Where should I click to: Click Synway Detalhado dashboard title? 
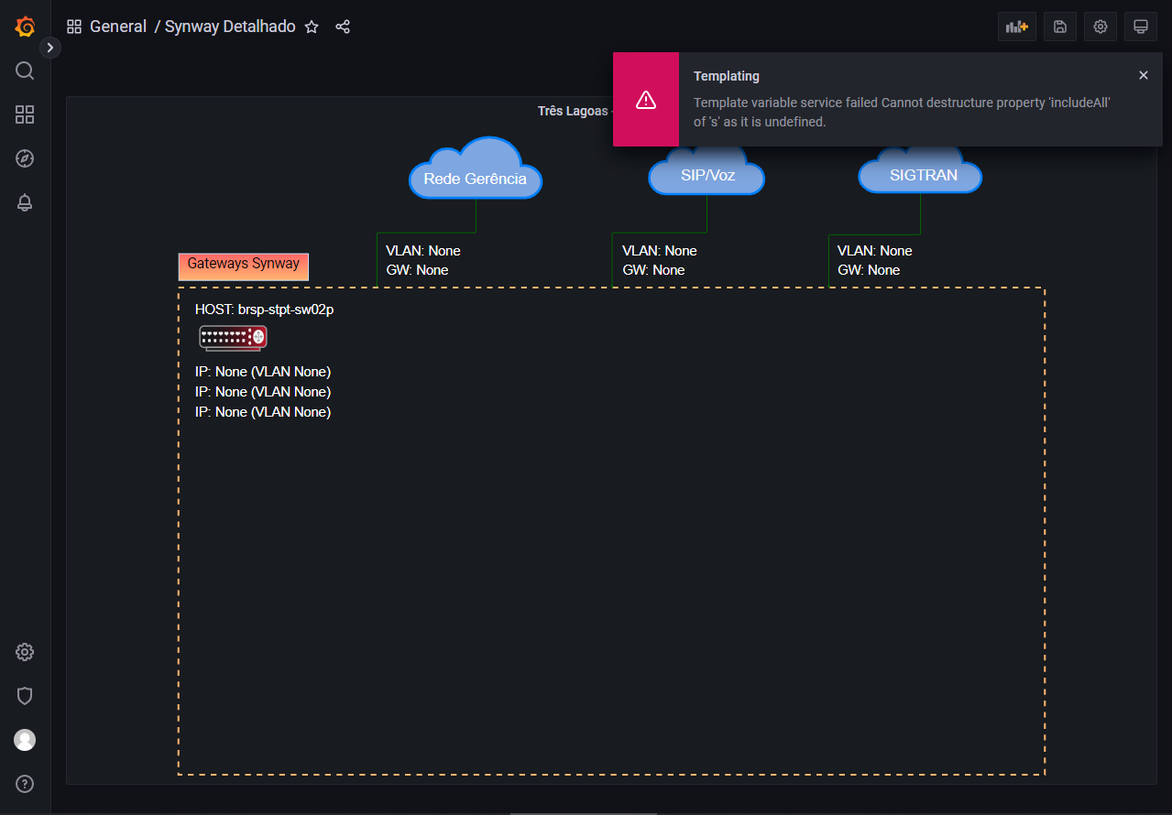tap(230, 27)
